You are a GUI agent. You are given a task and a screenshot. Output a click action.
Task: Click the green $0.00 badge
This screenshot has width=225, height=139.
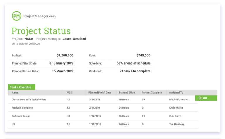206,98
